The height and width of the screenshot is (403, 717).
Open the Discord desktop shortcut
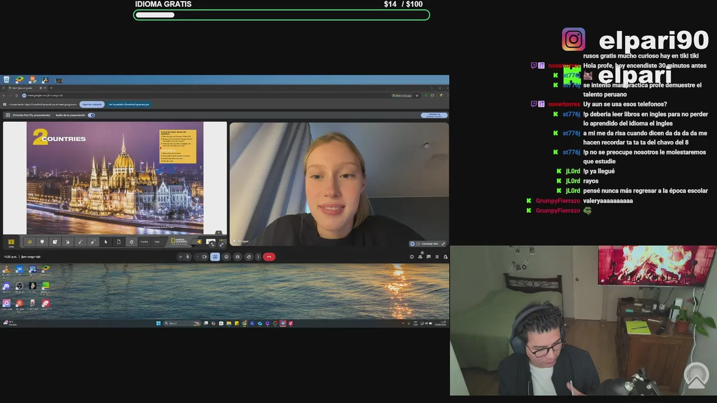click(x=7, y=287)
